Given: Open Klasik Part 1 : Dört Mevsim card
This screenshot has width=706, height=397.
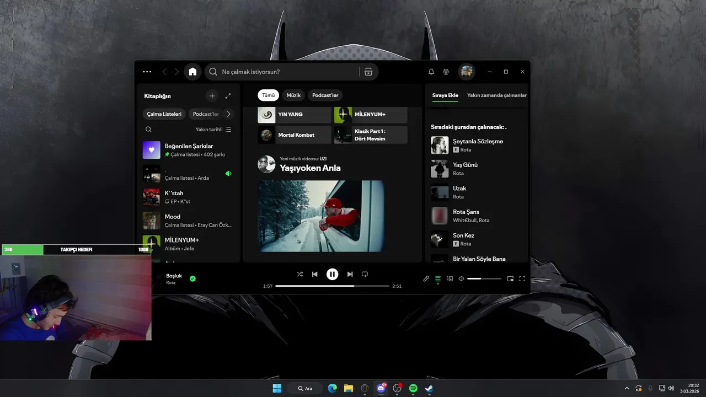Looking at the screenshot, I should tap(371, 135).
